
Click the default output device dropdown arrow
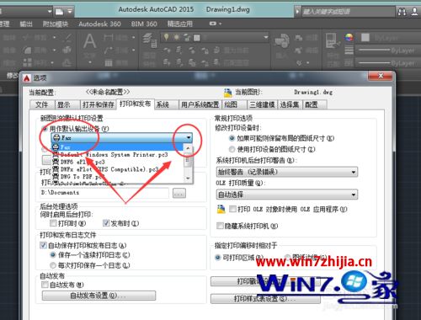[189, 137]
